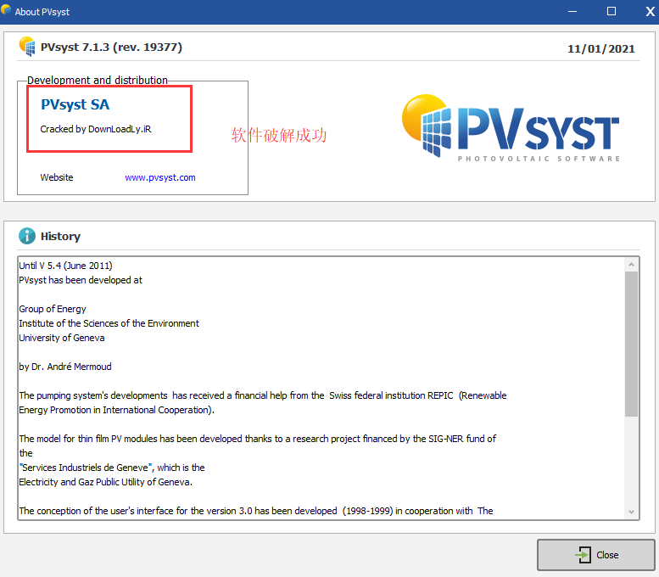Viewport: 659px width, 577px height.
Task: Click the History scrollbar down arrow
Action: point(631,512)
